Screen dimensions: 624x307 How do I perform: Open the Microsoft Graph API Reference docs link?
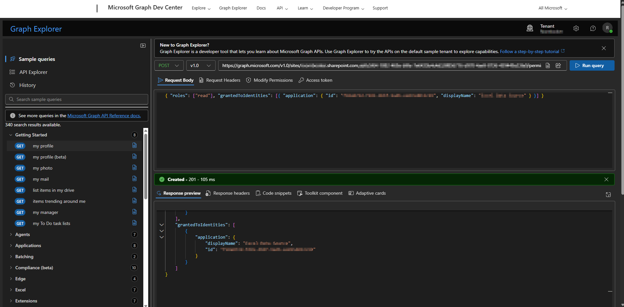pyautogui.click(x=104, y=116)
